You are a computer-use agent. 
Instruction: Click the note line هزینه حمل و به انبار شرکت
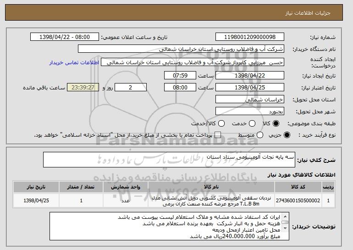[211, 223]
